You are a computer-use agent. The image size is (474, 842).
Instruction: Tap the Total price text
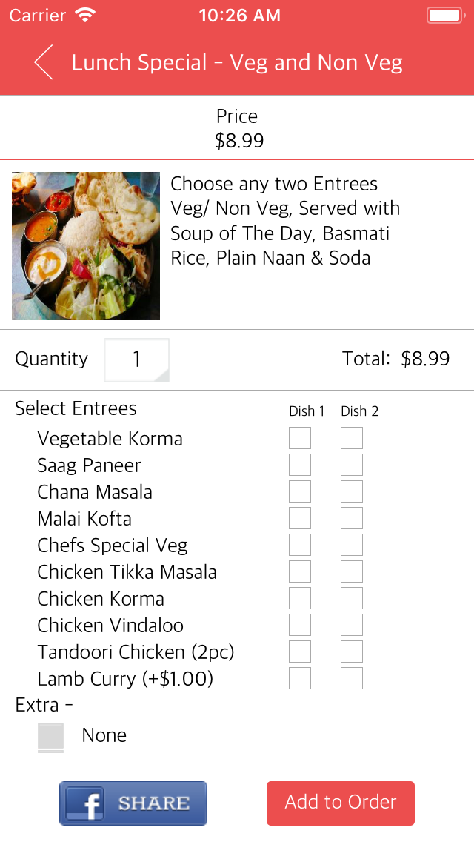tap(395, 359)
